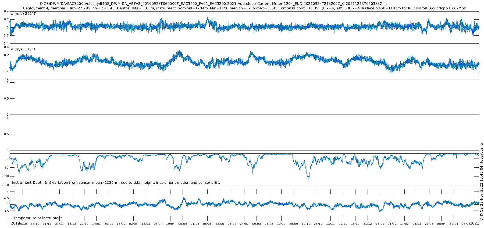
Task: Select the 'Instrument Depth (m) variation' caption
Action: (x=116, y=183)
